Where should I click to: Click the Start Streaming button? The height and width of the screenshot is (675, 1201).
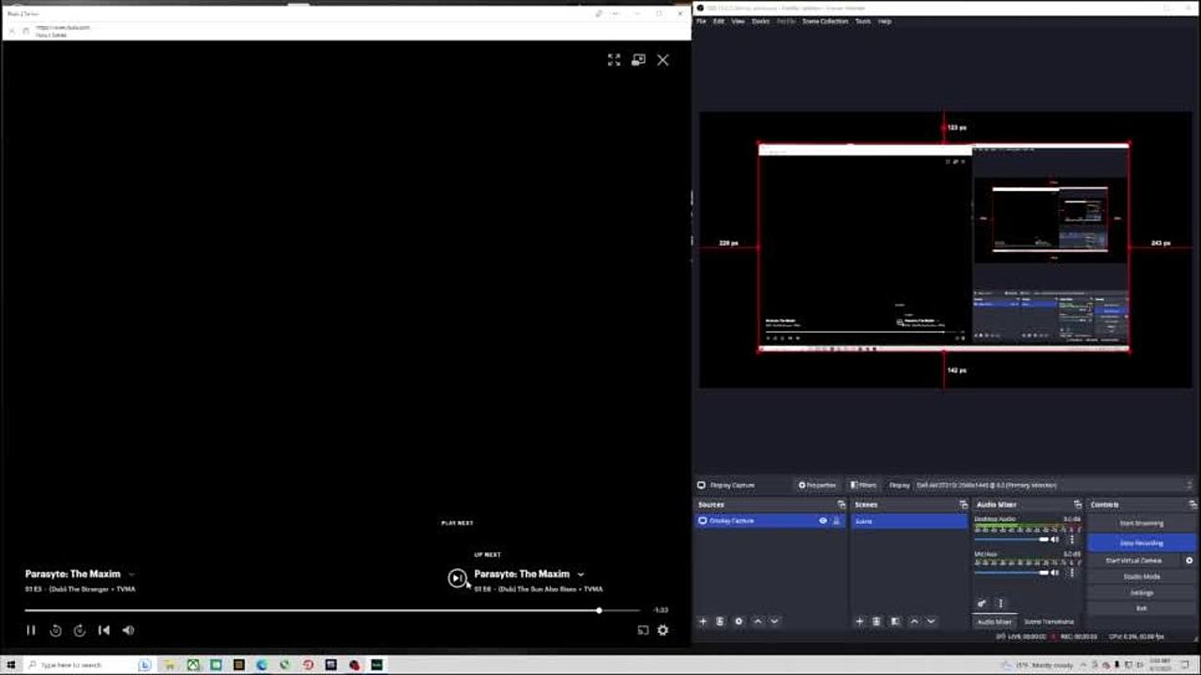[x=1141, y=523]
